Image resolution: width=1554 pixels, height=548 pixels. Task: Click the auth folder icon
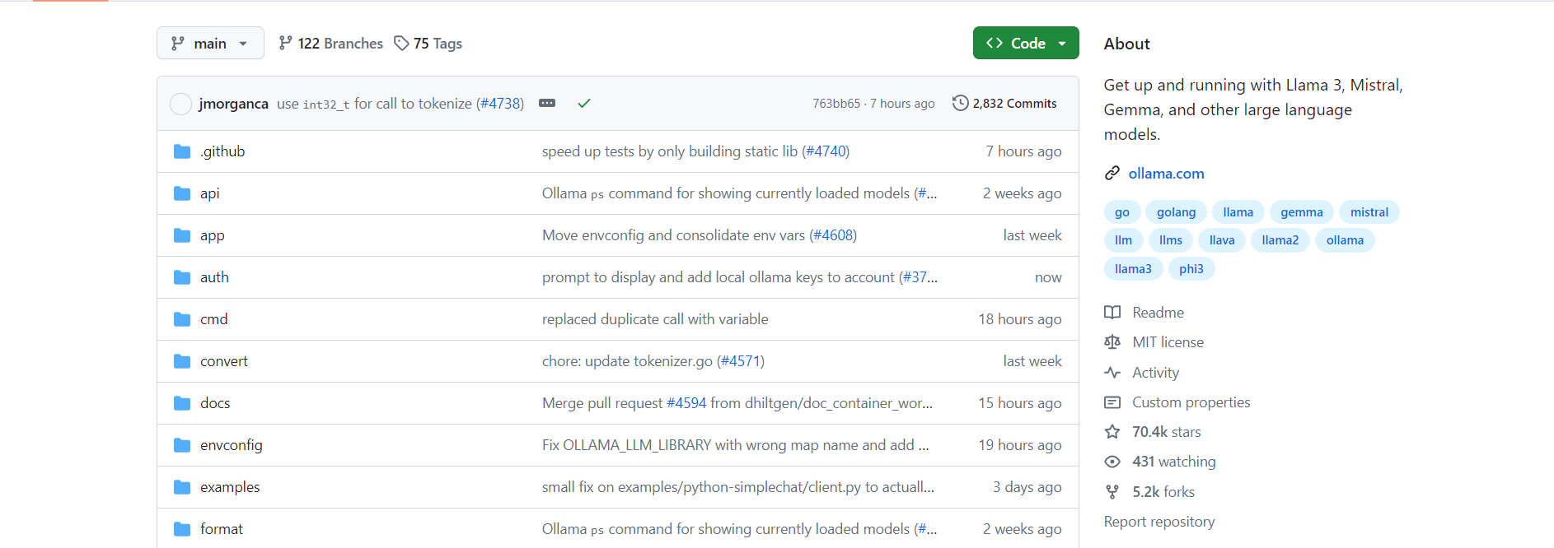[x=182, y=277]
